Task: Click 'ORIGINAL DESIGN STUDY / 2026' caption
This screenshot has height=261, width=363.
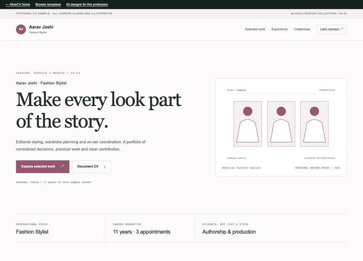Action: (x=318, y=168)
